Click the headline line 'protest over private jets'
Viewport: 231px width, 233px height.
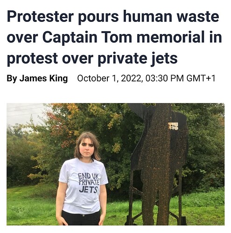(92, 58)
